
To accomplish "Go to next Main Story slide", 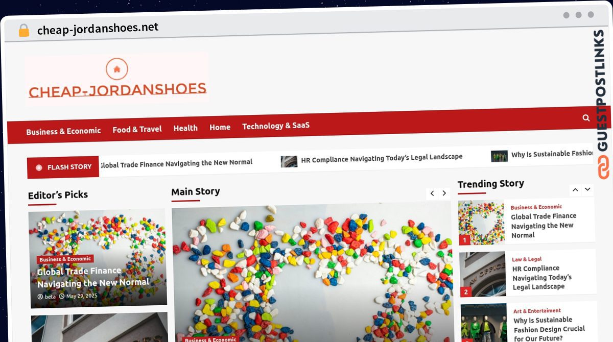I will click(x=444, y=193).
